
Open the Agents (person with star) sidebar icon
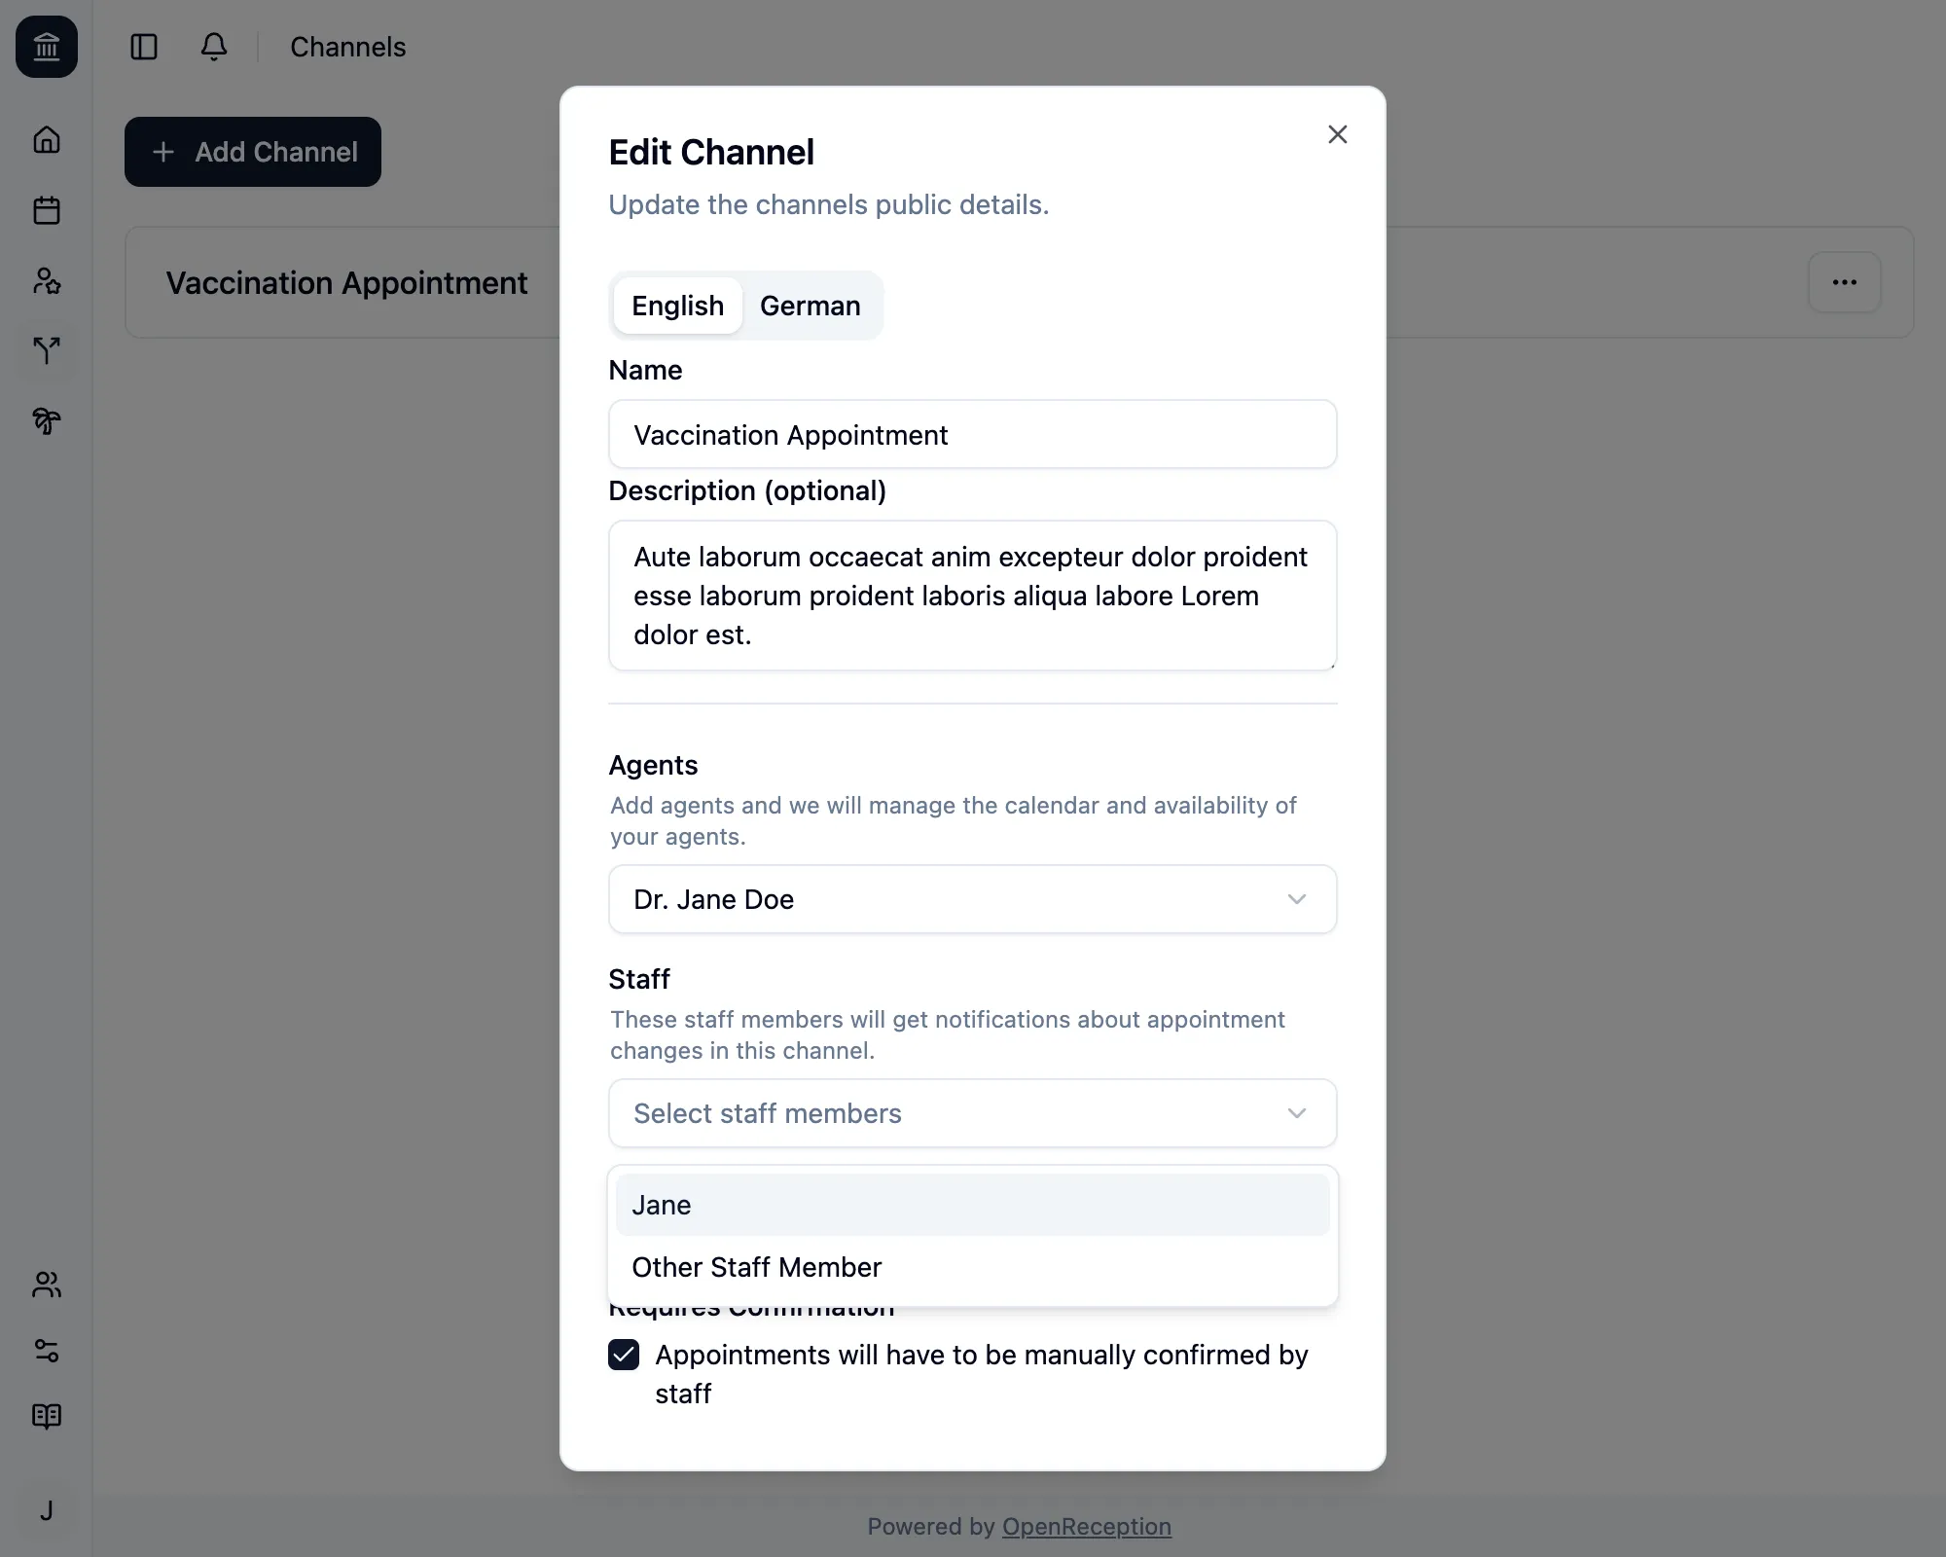[46, 281]
